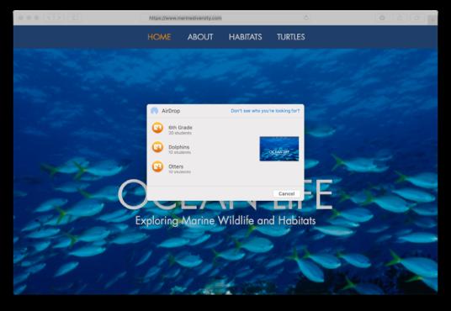The width and height of the screenshot is (451, 311).
Task: Click the AirDrop icon in the dialog header
Action: coord(155,111)
